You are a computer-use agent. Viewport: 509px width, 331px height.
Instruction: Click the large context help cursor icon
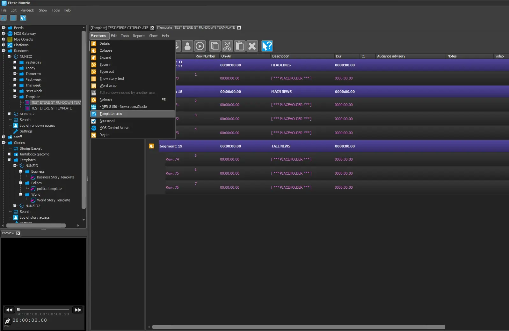[x=267, y=46]
